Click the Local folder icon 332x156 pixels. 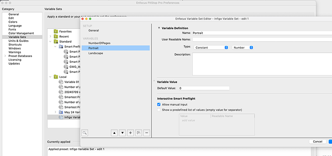pyautogui.click(x=56, y=77)
